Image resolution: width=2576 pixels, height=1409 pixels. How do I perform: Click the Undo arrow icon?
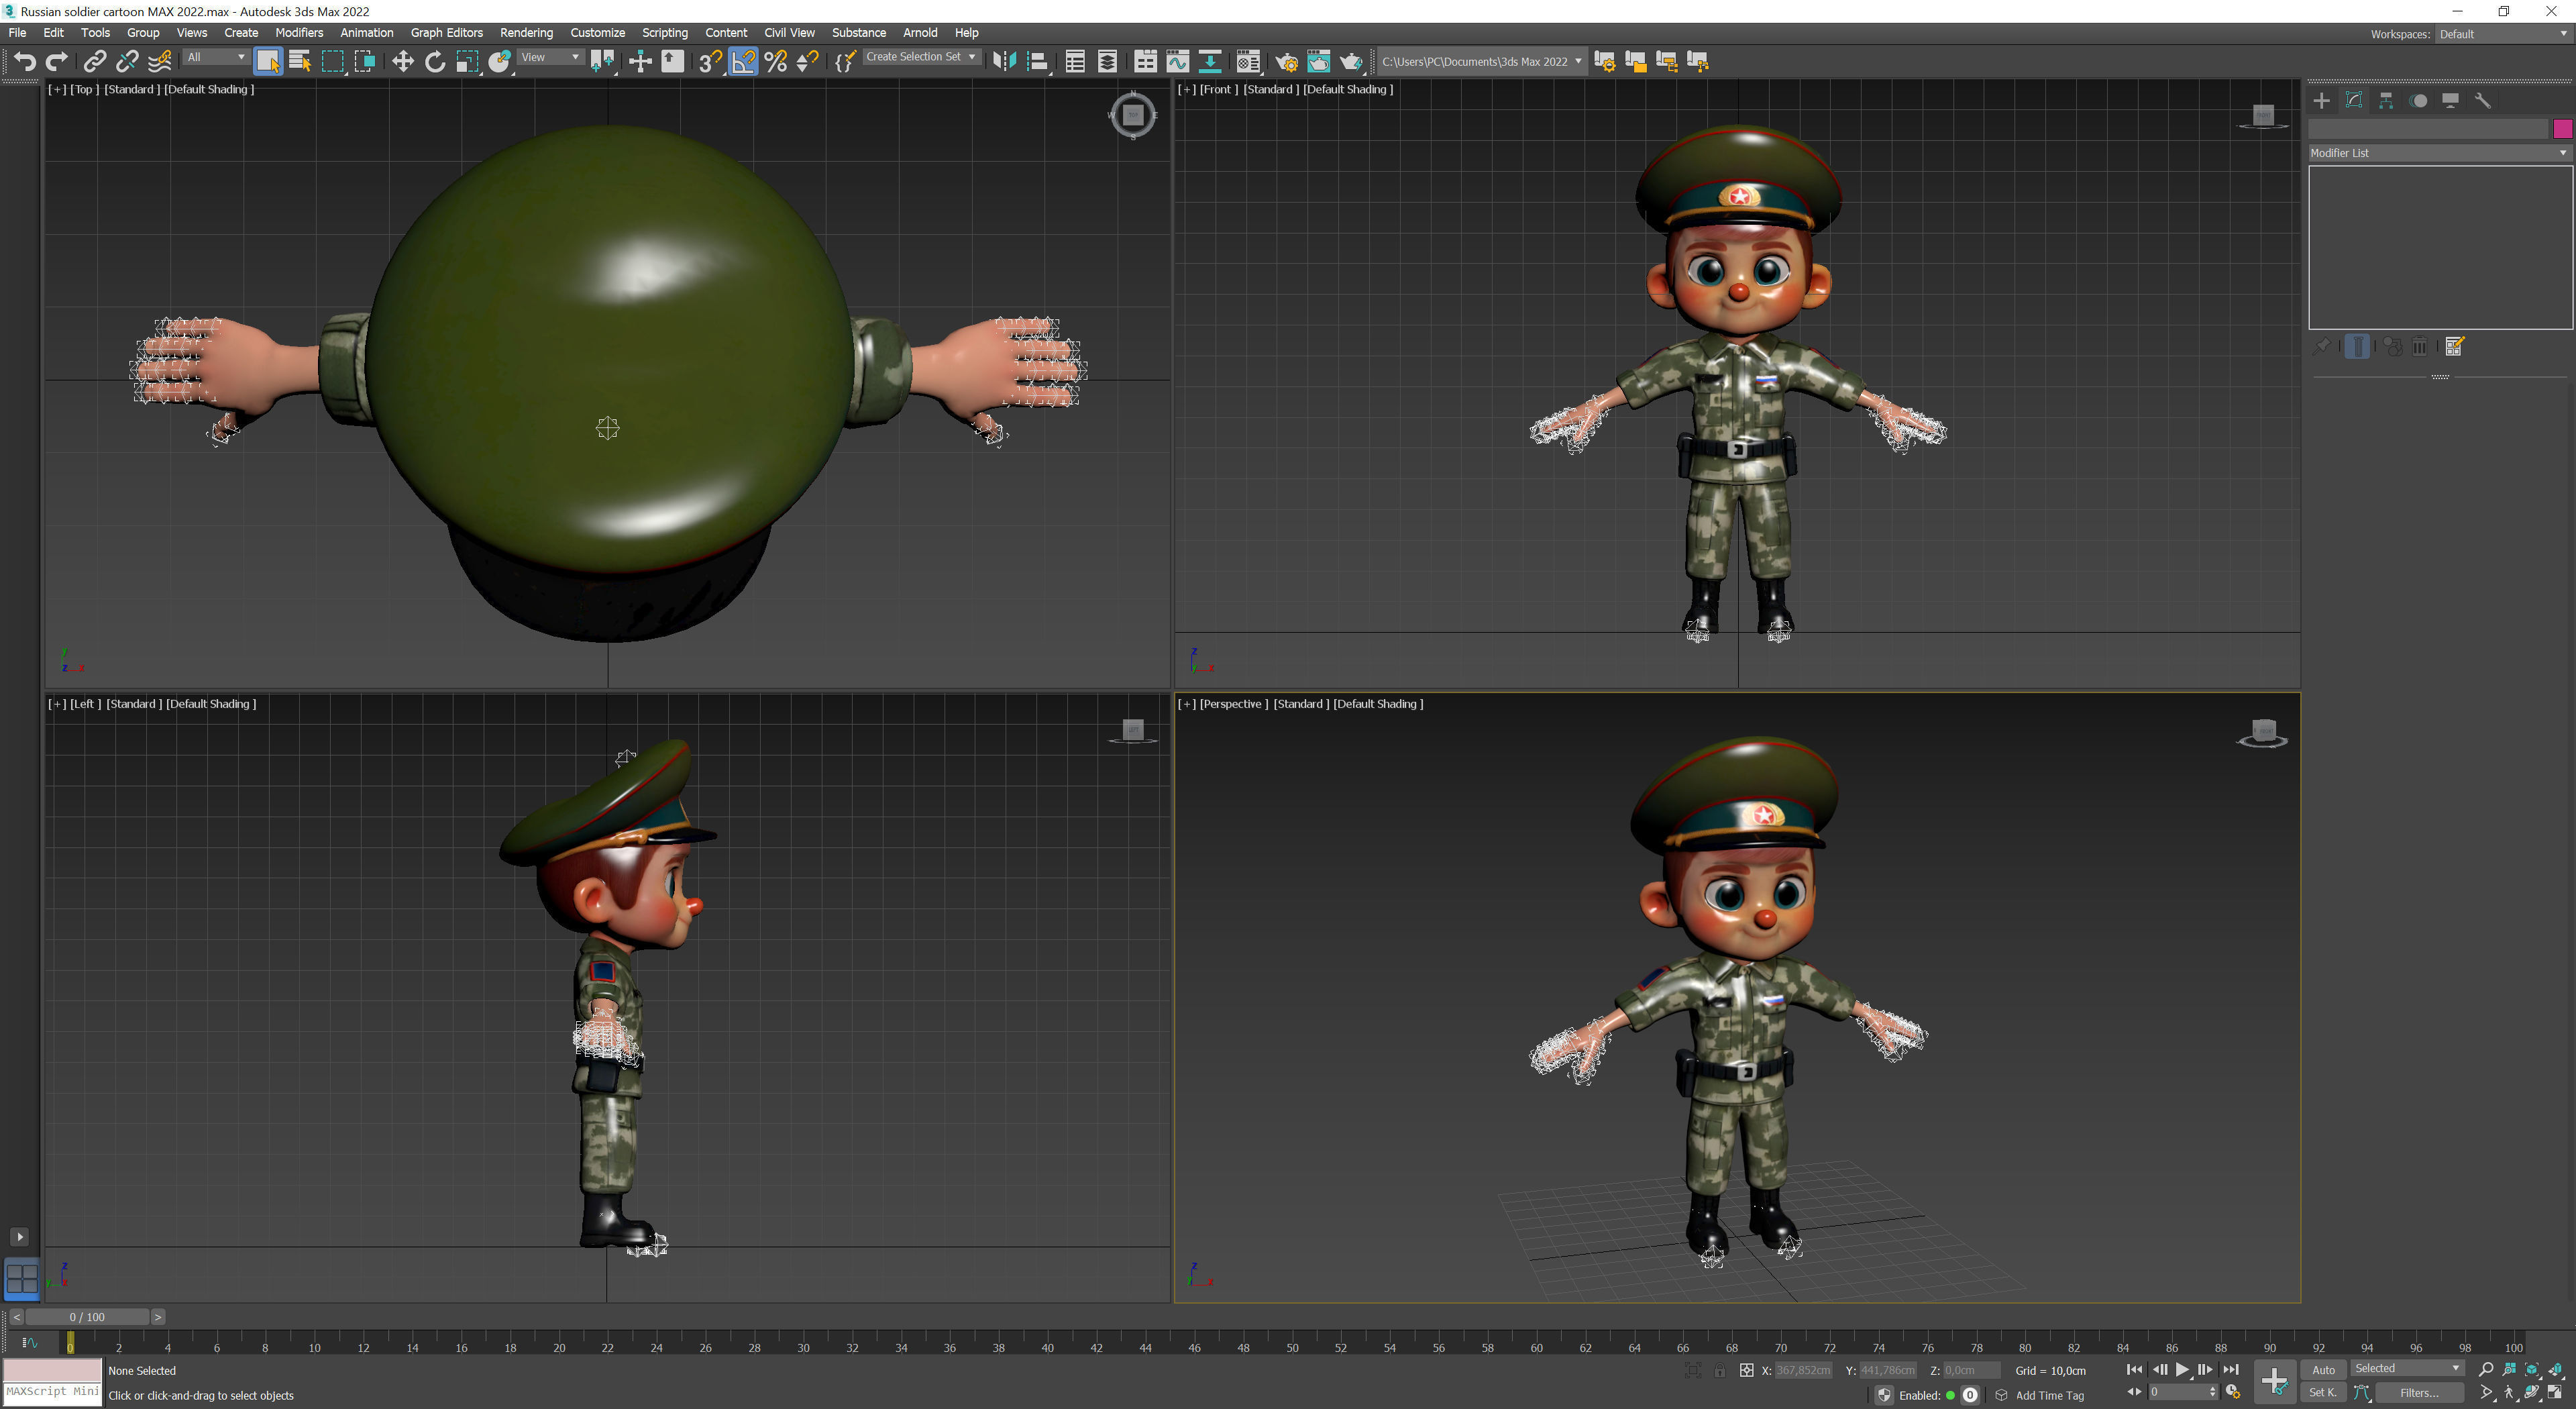click(25, 62)
